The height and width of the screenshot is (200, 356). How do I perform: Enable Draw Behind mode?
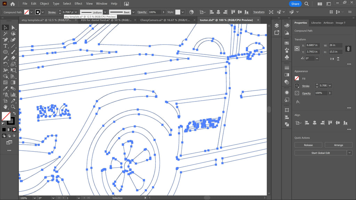9,136
